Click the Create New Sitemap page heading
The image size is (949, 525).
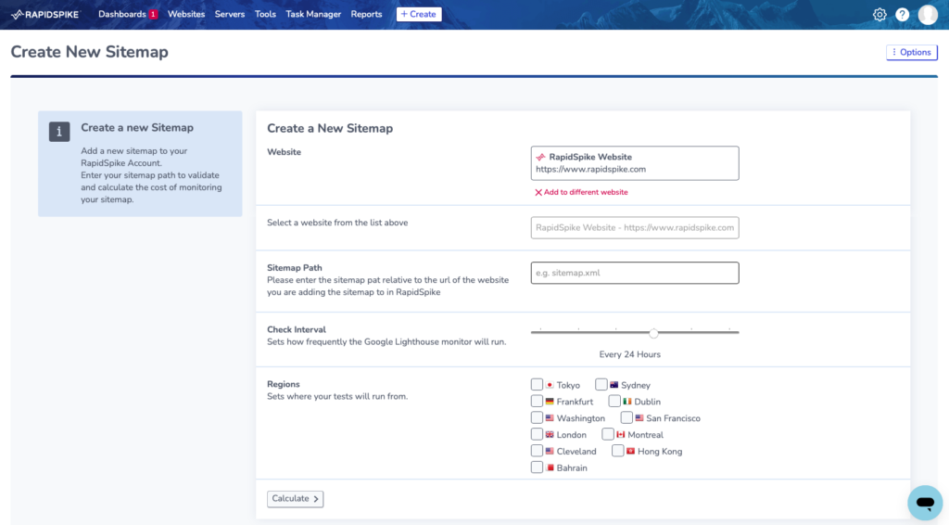tap(90, 52)
